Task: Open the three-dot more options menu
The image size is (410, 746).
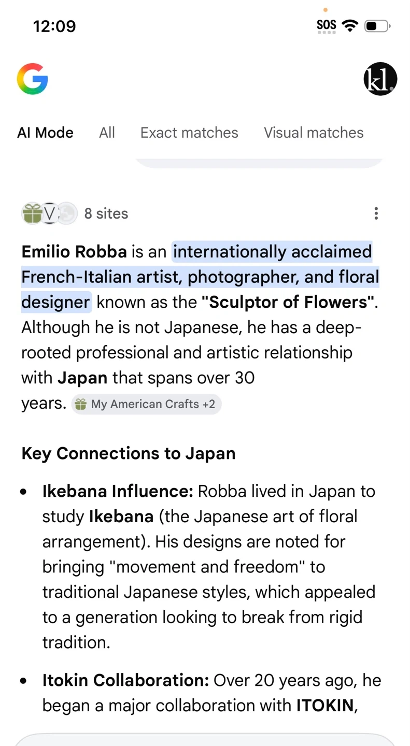Action: (x=376, y=213)
